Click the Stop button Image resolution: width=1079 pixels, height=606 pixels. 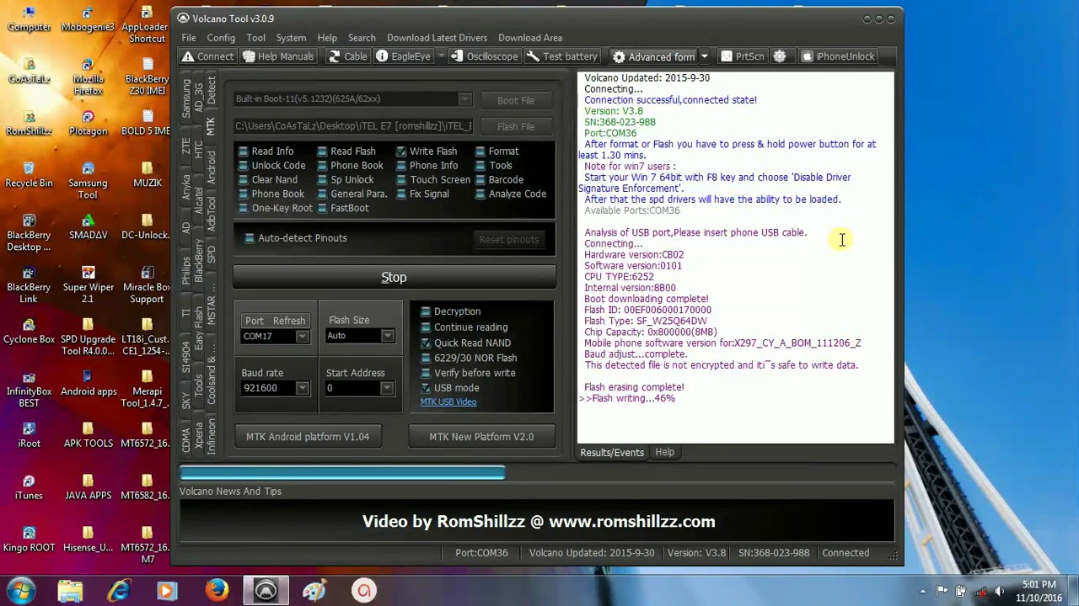394,277
